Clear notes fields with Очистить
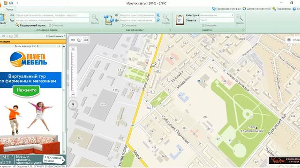Image resolution: width=300 pixels, height=168 pixels. (209, 25)
